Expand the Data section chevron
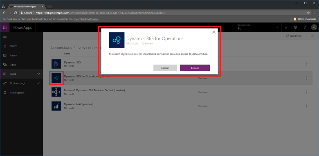This screenshot has height=156, width=319. (38, 74)
